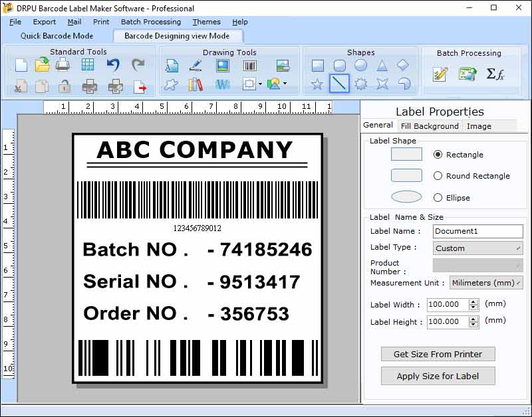Screen dimensions: 532x417
Task: Expand the frame tool dropdown arrow
Action: coord(260,84)
